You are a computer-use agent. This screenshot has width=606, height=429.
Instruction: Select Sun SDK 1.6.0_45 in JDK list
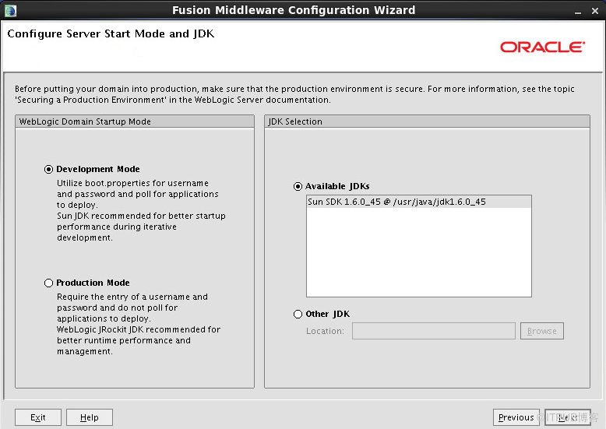[x=418, y=202]
